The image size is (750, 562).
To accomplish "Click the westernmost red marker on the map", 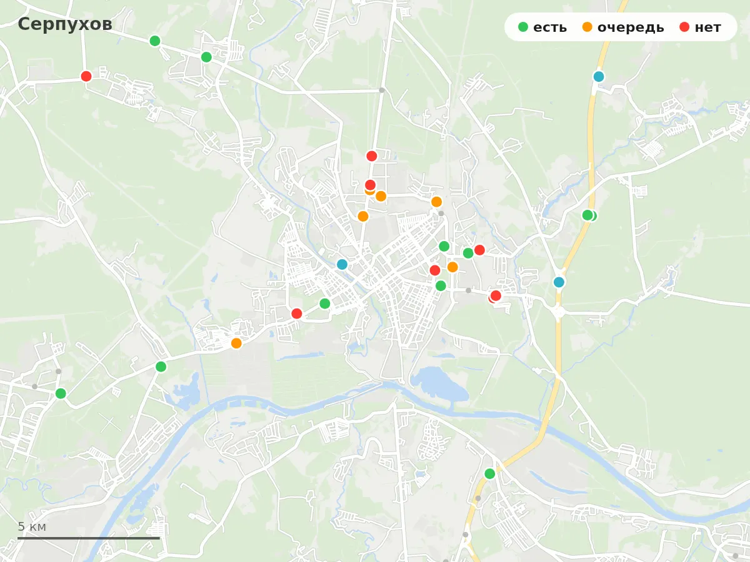I will [86, 76].
